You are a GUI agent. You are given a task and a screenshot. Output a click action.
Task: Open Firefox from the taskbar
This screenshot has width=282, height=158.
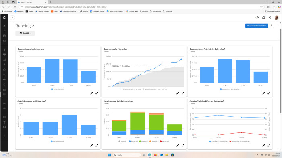pyautogui.click(x=156, y=155)
